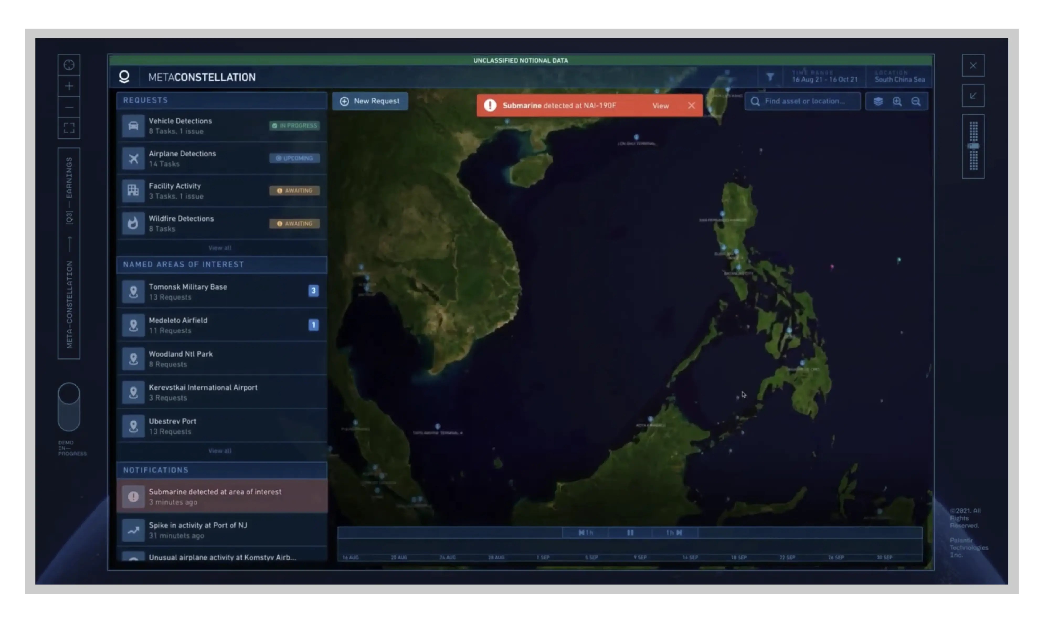Click the crosshair target icon in left sidebar
1048x621 pixels.
pos(69,65)
